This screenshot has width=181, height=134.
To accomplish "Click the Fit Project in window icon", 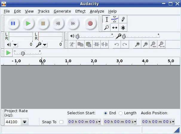I will pyautogui.click(x=161, y=44).
